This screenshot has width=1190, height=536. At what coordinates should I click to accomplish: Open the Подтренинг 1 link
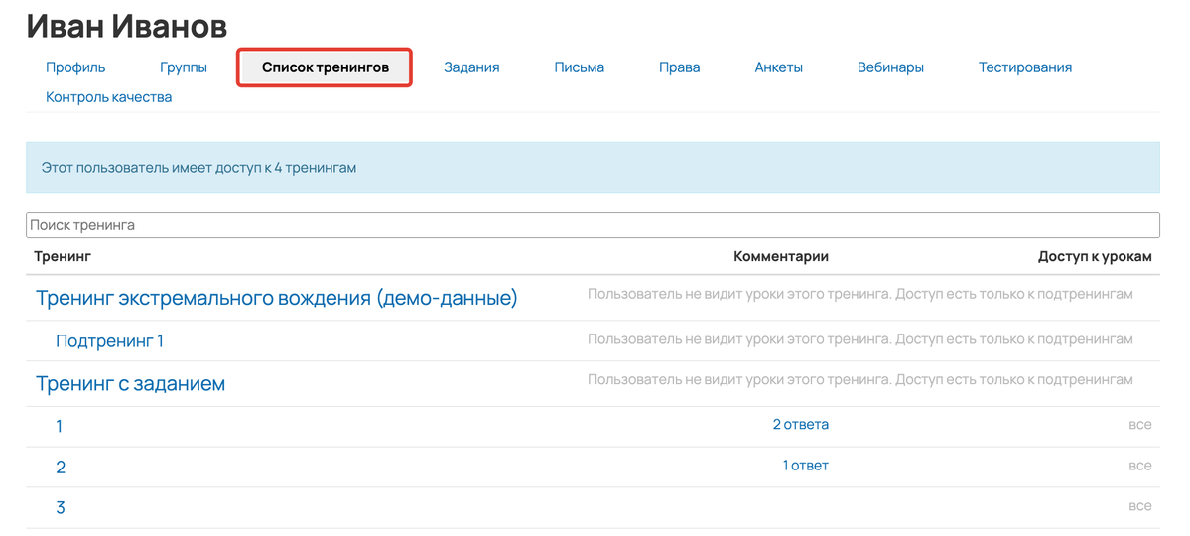pos(109,341)
